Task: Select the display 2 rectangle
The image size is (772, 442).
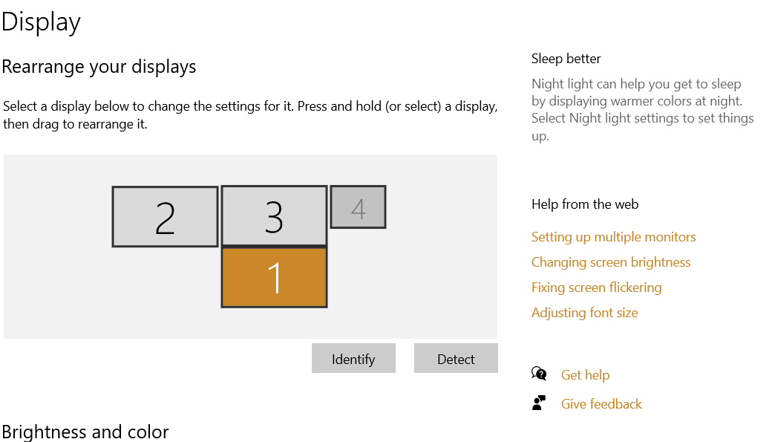Action: [x=165, y=217]
